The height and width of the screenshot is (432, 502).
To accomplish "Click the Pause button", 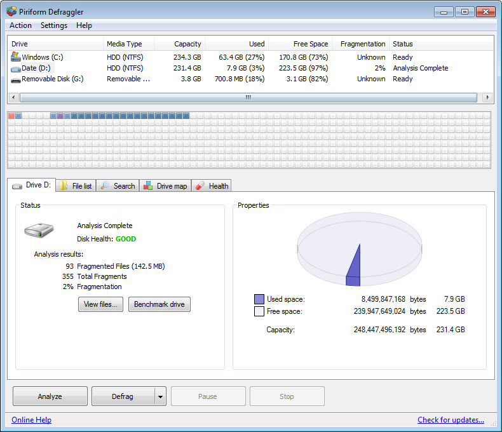I will point(208,396).
